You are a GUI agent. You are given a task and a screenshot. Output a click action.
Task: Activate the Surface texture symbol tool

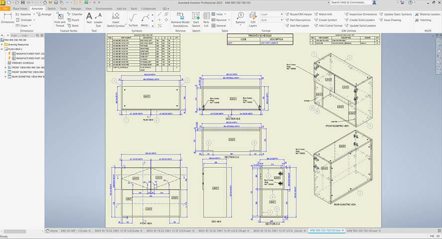pyautogui.click(x=133, y=19)
